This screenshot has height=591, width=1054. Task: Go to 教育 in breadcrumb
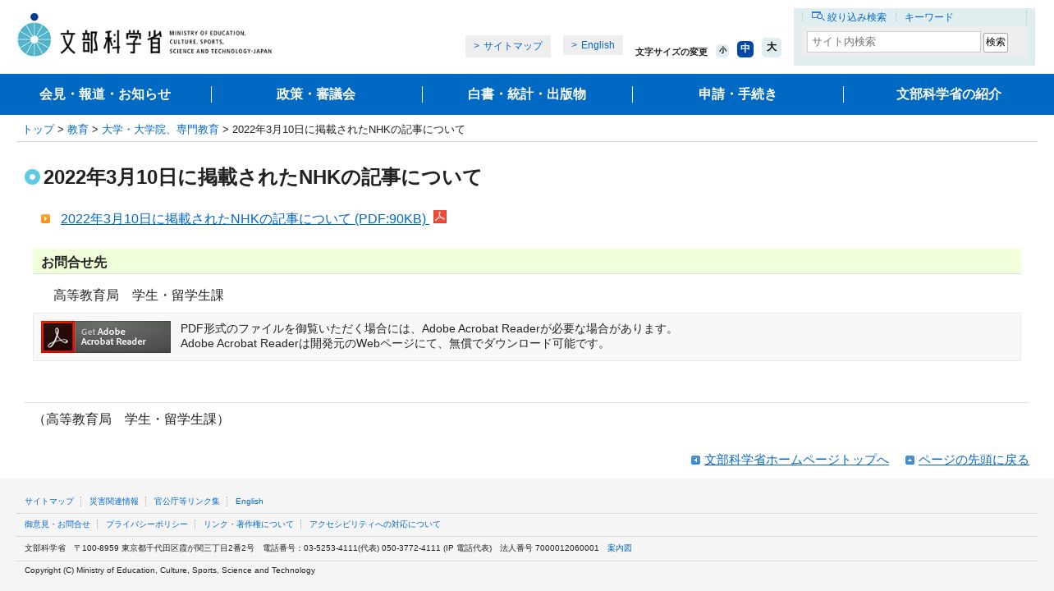[x=78, y=130]
